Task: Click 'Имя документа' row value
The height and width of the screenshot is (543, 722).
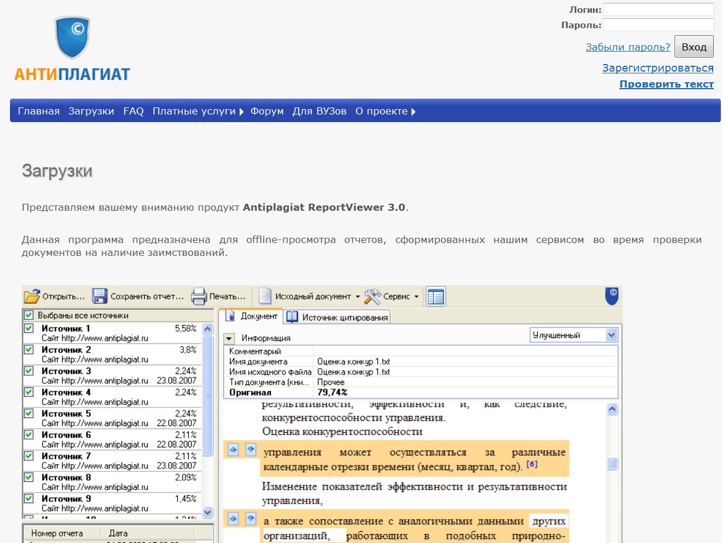Action: click(354, 362)
